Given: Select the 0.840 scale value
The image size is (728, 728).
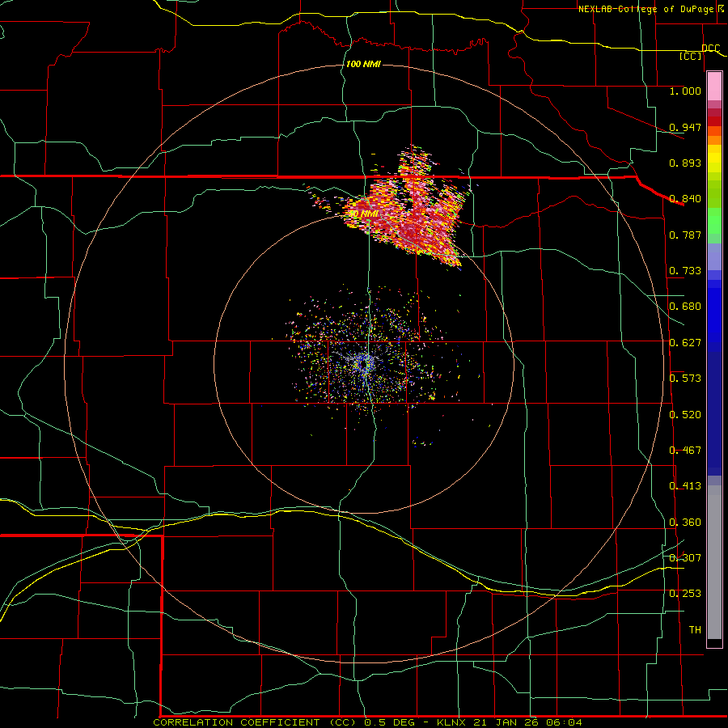Looking at the screenshot, I should [685, 199].
